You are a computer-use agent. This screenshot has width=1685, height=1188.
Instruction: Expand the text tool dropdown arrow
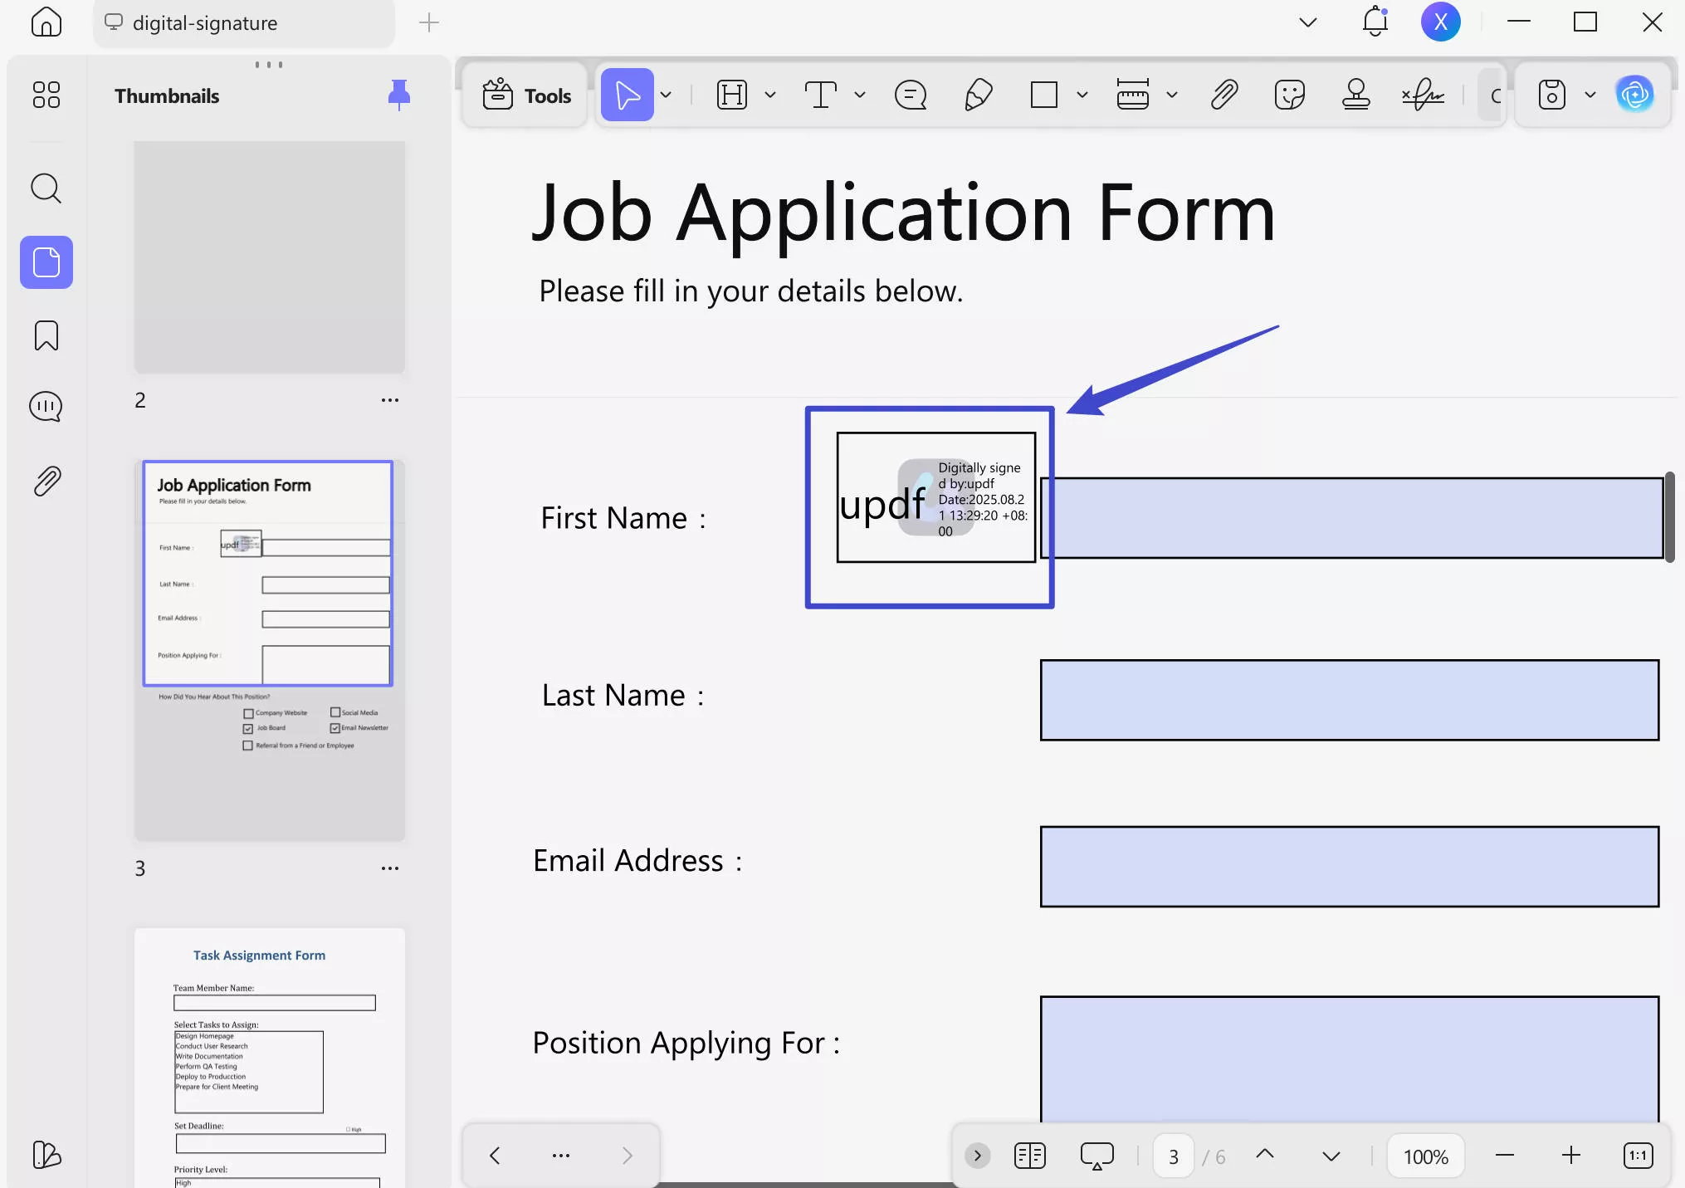tap(860, 95)
